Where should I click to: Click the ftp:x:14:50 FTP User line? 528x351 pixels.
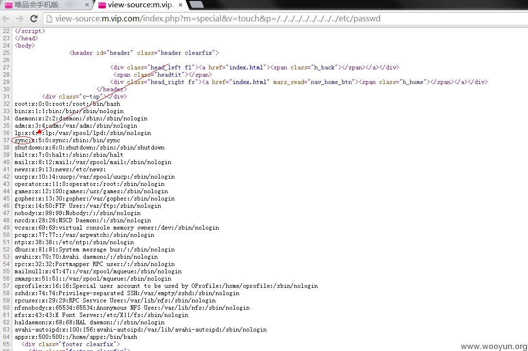point(88,206)
